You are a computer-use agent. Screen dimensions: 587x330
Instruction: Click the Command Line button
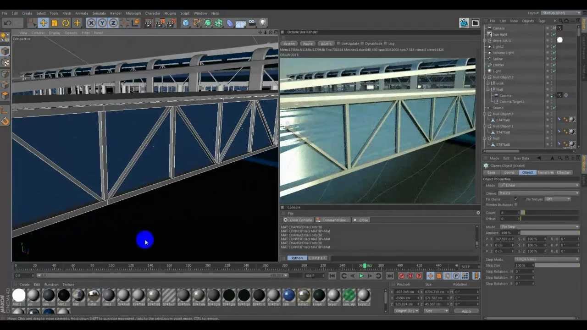pos(332,220)
